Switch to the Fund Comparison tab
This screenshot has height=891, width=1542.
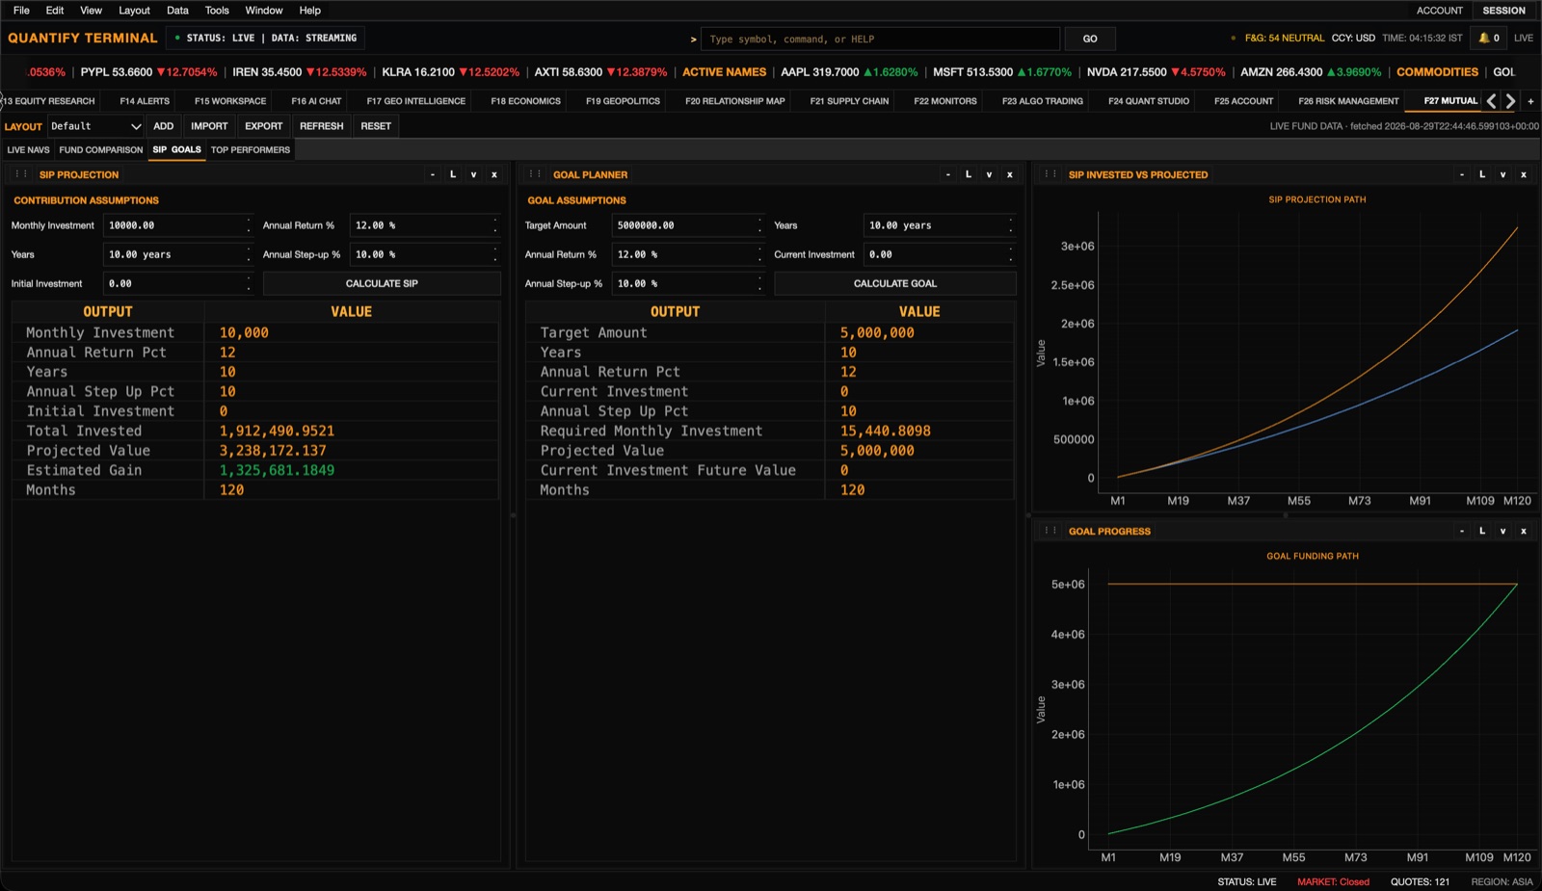coord(100,150)
